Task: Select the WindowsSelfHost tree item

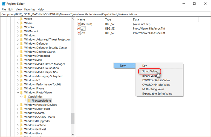Action: (x=35, y=129)
